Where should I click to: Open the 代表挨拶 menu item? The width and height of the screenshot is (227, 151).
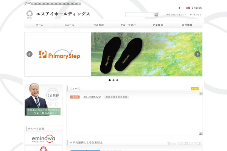click(99, 25)
